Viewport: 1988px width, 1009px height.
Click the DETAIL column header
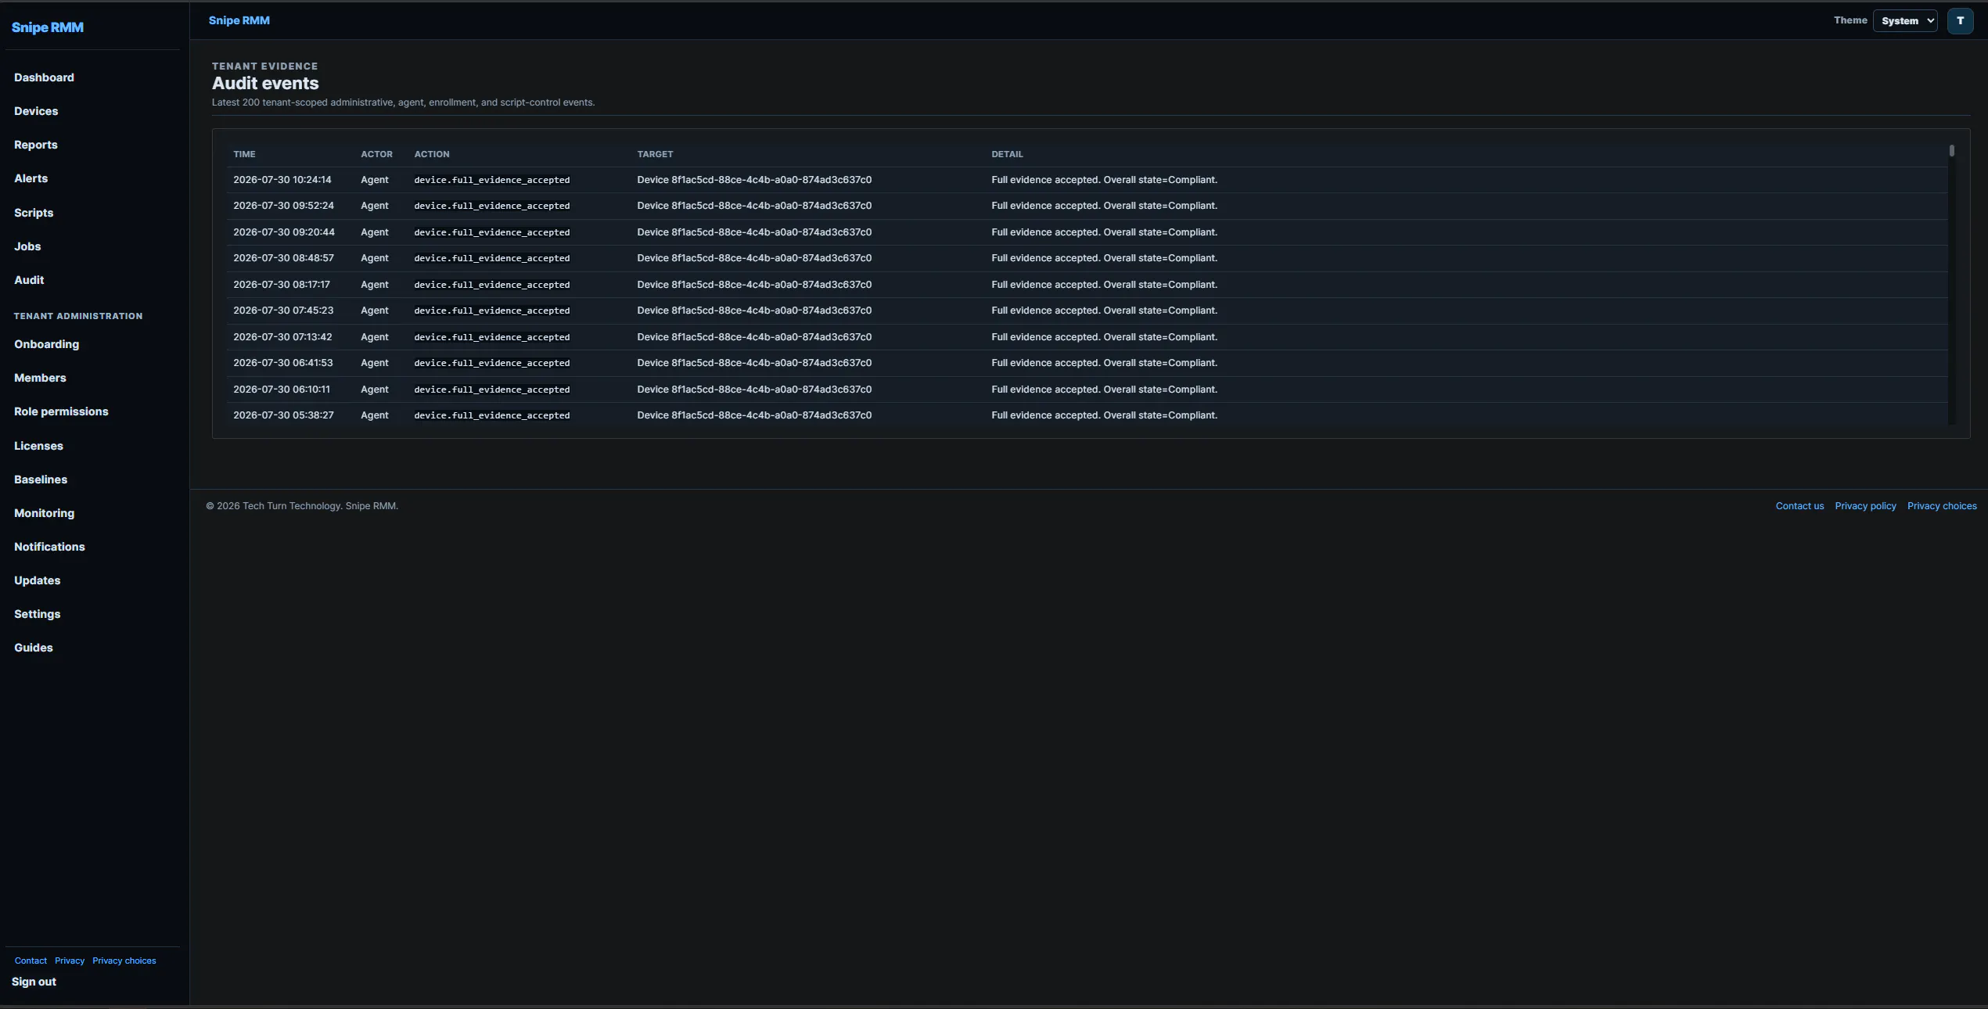pyautogui.click(x=1007, y=154)
